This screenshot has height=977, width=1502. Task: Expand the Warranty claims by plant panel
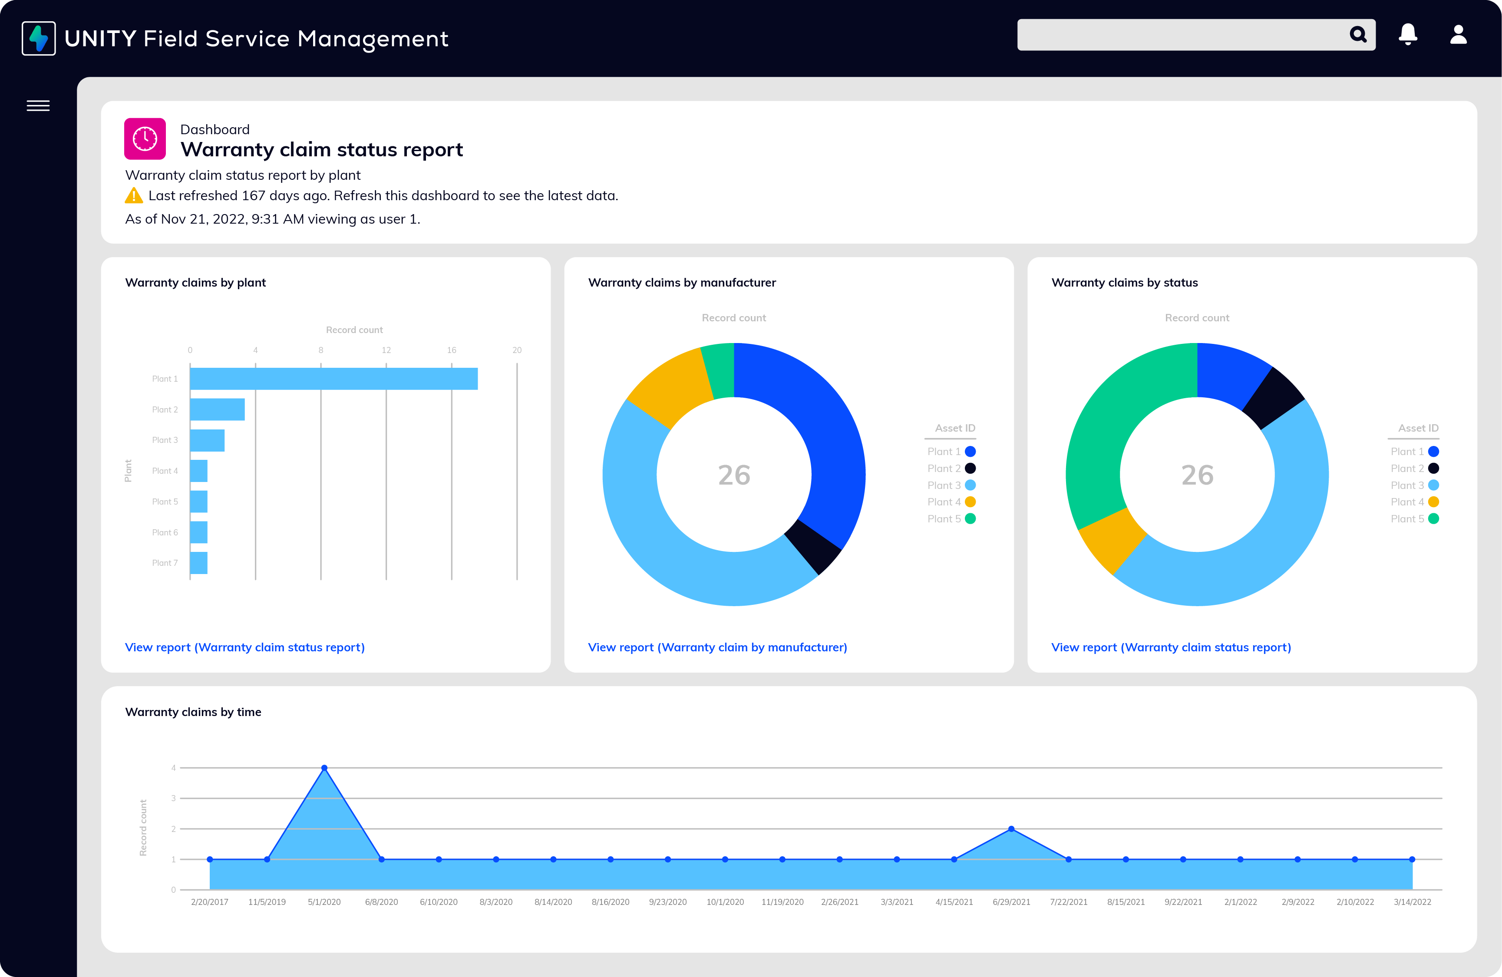point(196,283)
